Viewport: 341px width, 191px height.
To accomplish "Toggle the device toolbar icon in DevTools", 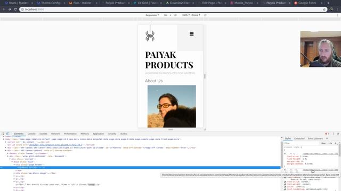I will coord(7,134).
